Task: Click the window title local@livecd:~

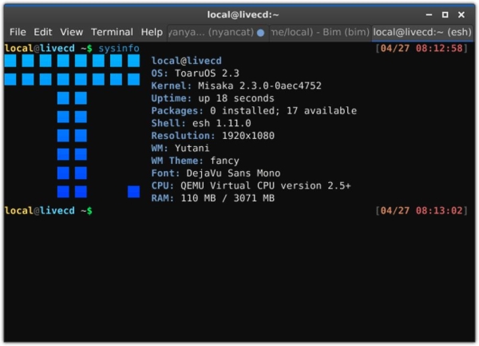Action: point(243,14)
